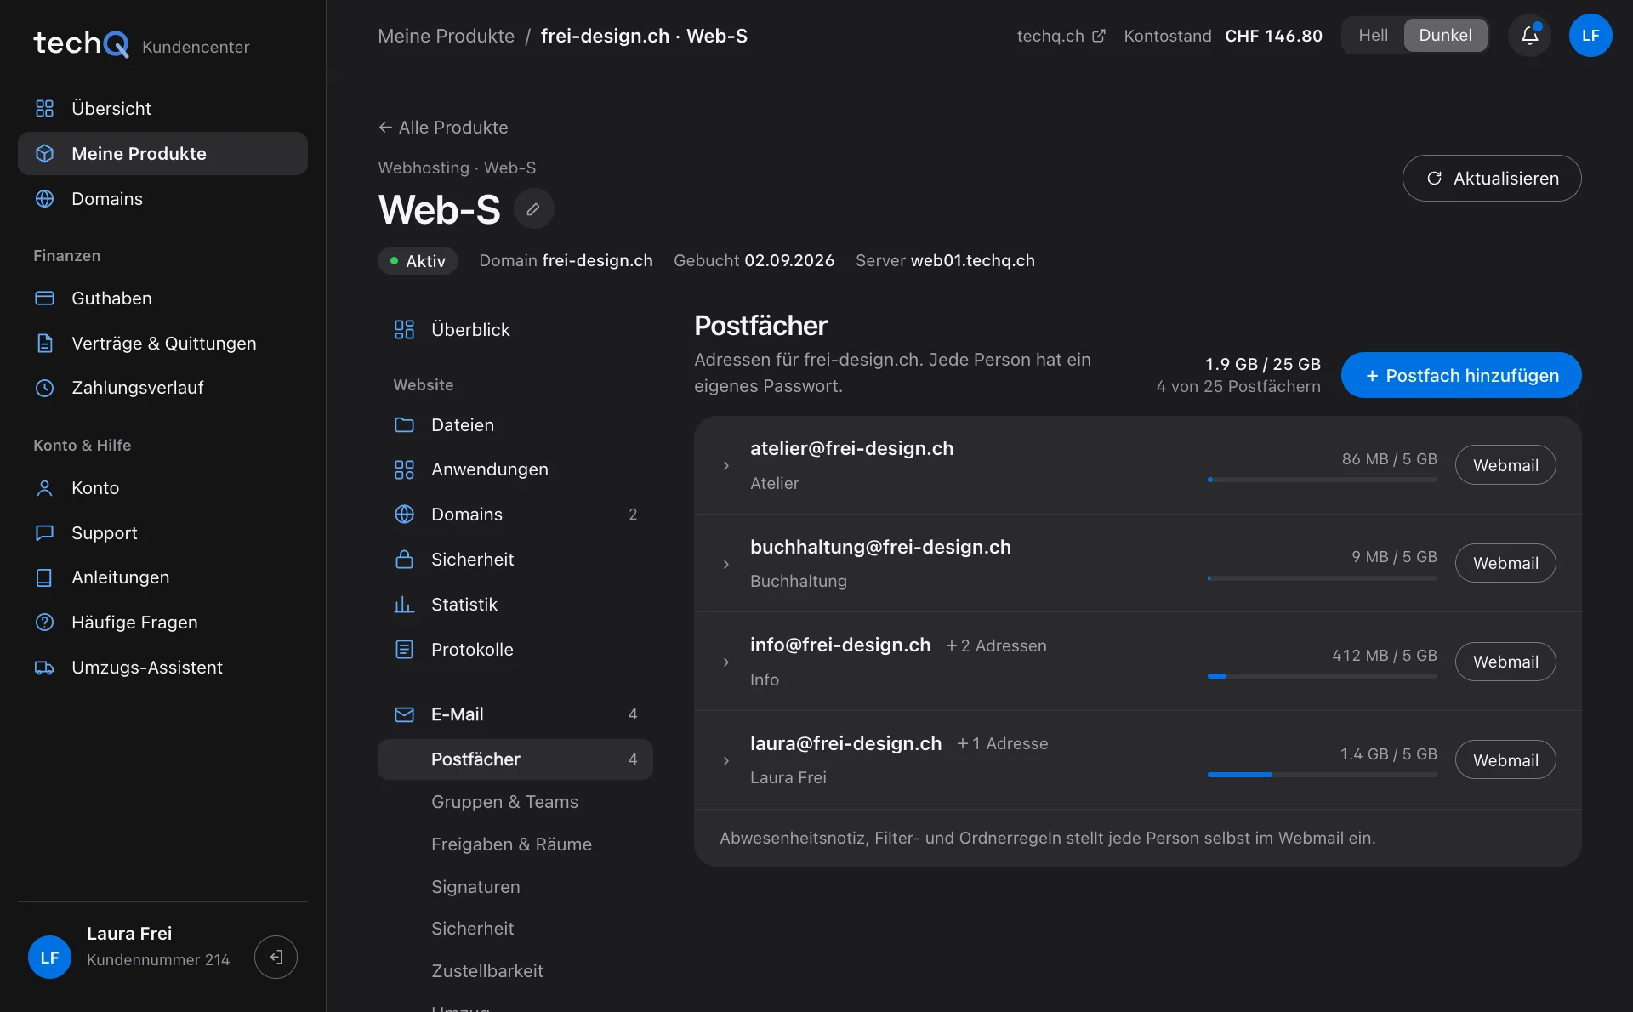Click the globe icon for sidebar Domains
The height and width of the screenshot is (1012, 1633).
click(44, 199)
